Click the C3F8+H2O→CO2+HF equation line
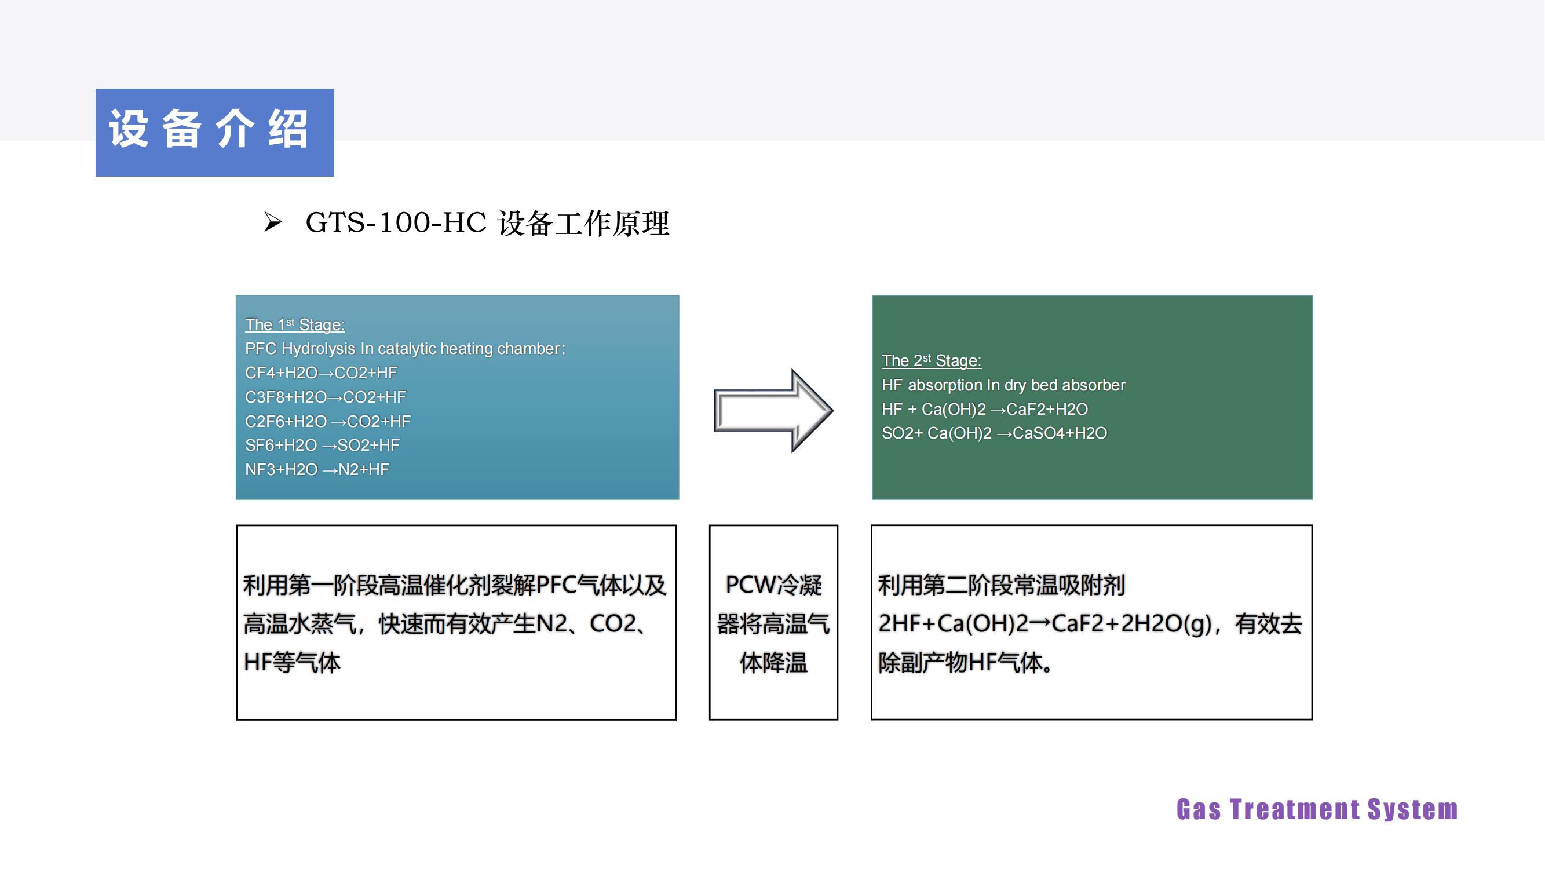This screenshot has width=1545, height=869. (325, 396)
